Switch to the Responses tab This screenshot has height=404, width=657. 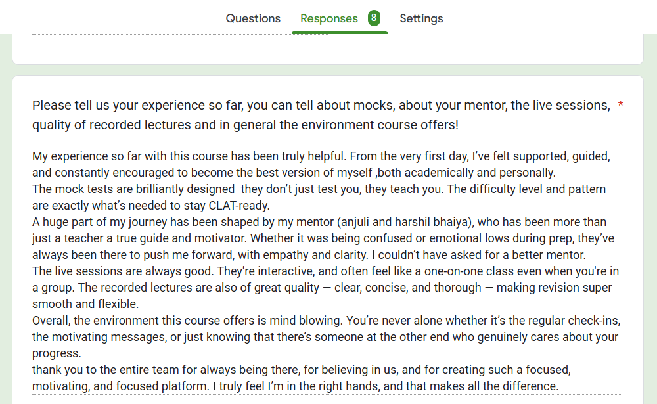[x=328, y=18]
